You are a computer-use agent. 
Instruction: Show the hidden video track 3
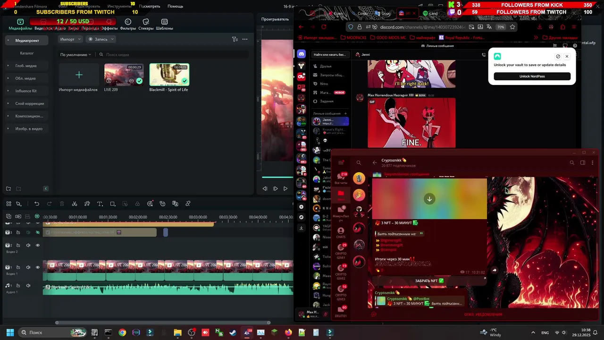click(38, 232)
